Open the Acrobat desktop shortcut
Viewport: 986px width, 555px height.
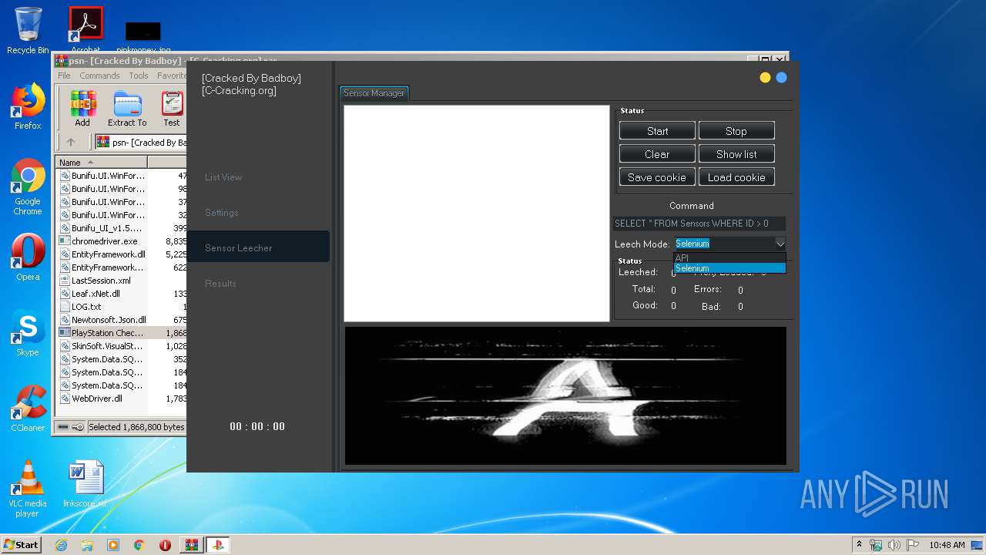tap(86, 29)
